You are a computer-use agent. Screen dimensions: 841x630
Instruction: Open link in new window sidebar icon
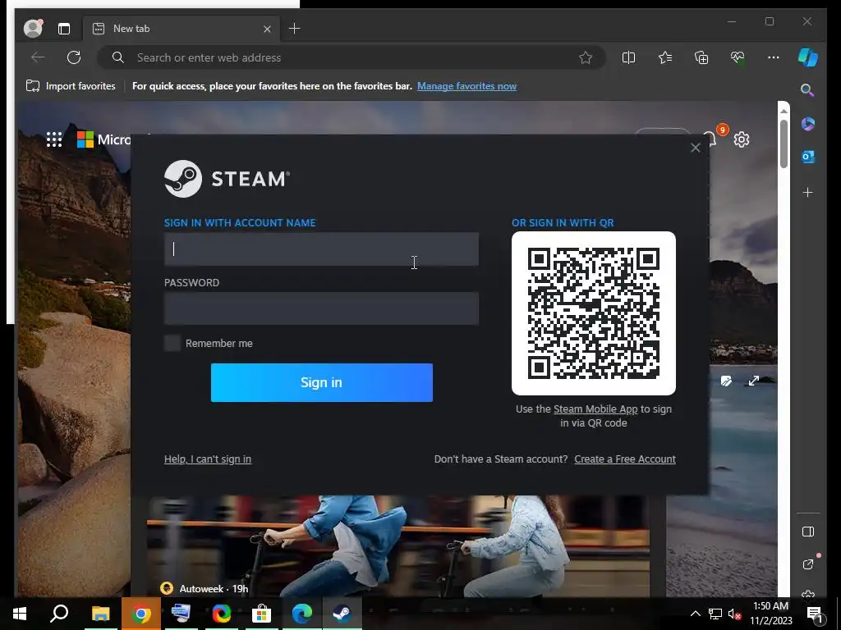[x=808, y=564]
